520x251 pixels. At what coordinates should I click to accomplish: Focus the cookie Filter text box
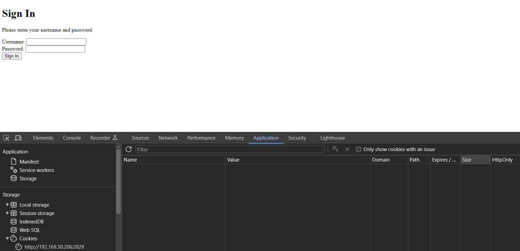(x=230, y=150)
